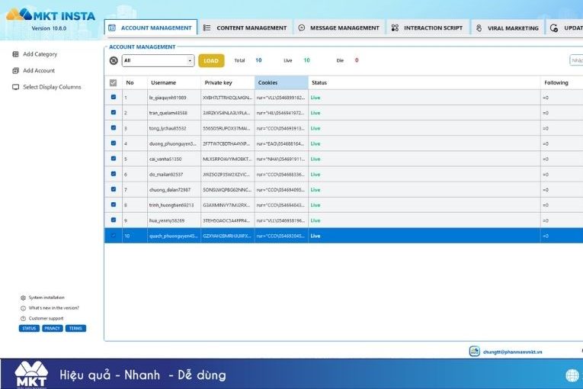
Task: Click the account avatar icon beside the email
Action: click(x=475, y=351)
